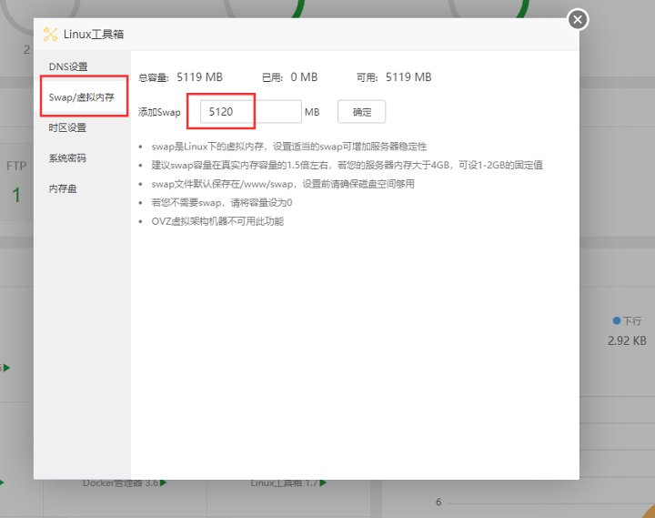Screen dimensions: 655x518
Task: Click the OVZ虚拟架构机器 note line
Action: point(217,221)
